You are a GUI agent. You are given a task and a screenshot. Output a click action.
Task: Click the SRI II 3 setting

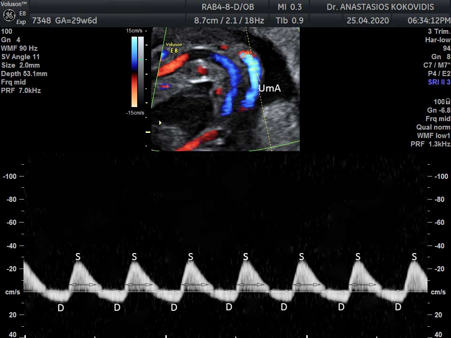tap(439, 82)
